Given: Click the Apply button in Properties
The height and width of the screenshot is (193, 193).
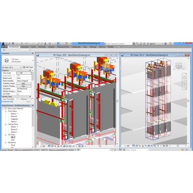Looking at the screenshot, I should click(x=28, y=101).
